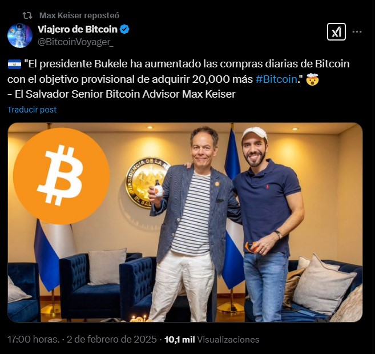Click the El Salvador flag emoji
This screenshot has height=354, width=375.
[x=15, y=65]
